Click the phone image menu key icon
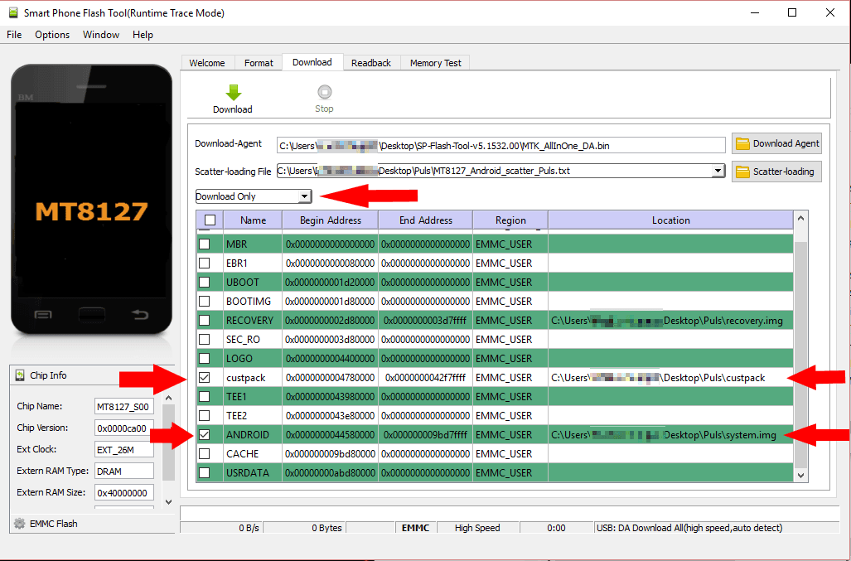This screenshot has height=561, width=851. [43, 314]
